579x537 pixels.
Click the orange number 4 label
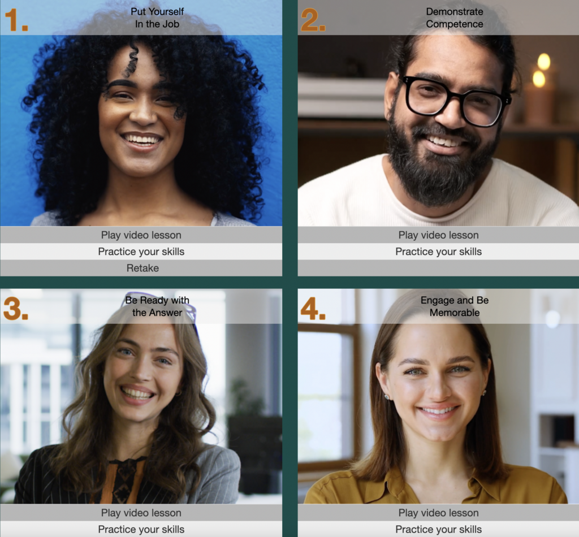(x=313, y=309)
